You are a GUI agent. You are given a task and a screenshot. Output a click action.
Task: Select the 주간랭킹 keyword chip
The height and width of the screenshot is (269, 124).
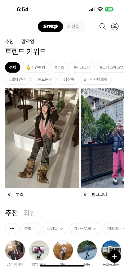click(36, 67)
